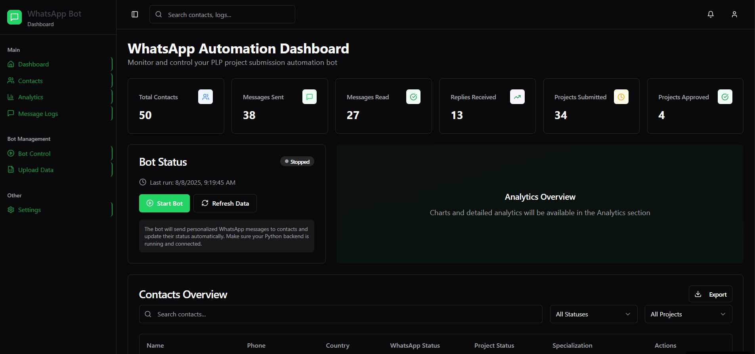Click the Projects Submitted value 34
Screen dimensions: 755x354
(561, 115)
